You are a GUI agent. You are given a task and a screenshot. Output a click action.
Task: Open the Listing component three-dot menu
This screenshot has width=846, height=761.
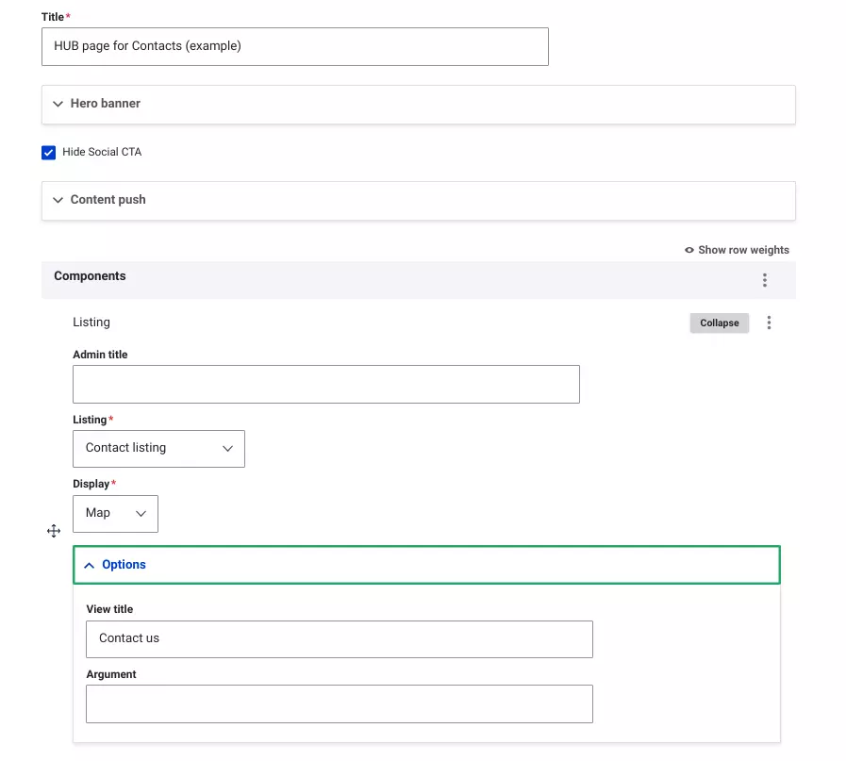pos(769,323)
